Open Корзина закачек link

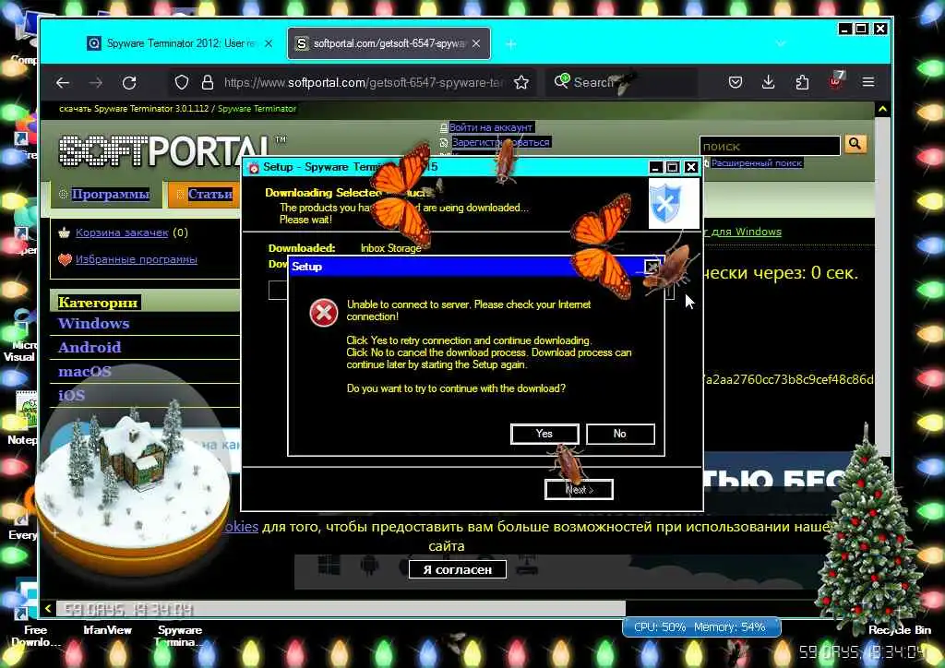coord(122,233)
